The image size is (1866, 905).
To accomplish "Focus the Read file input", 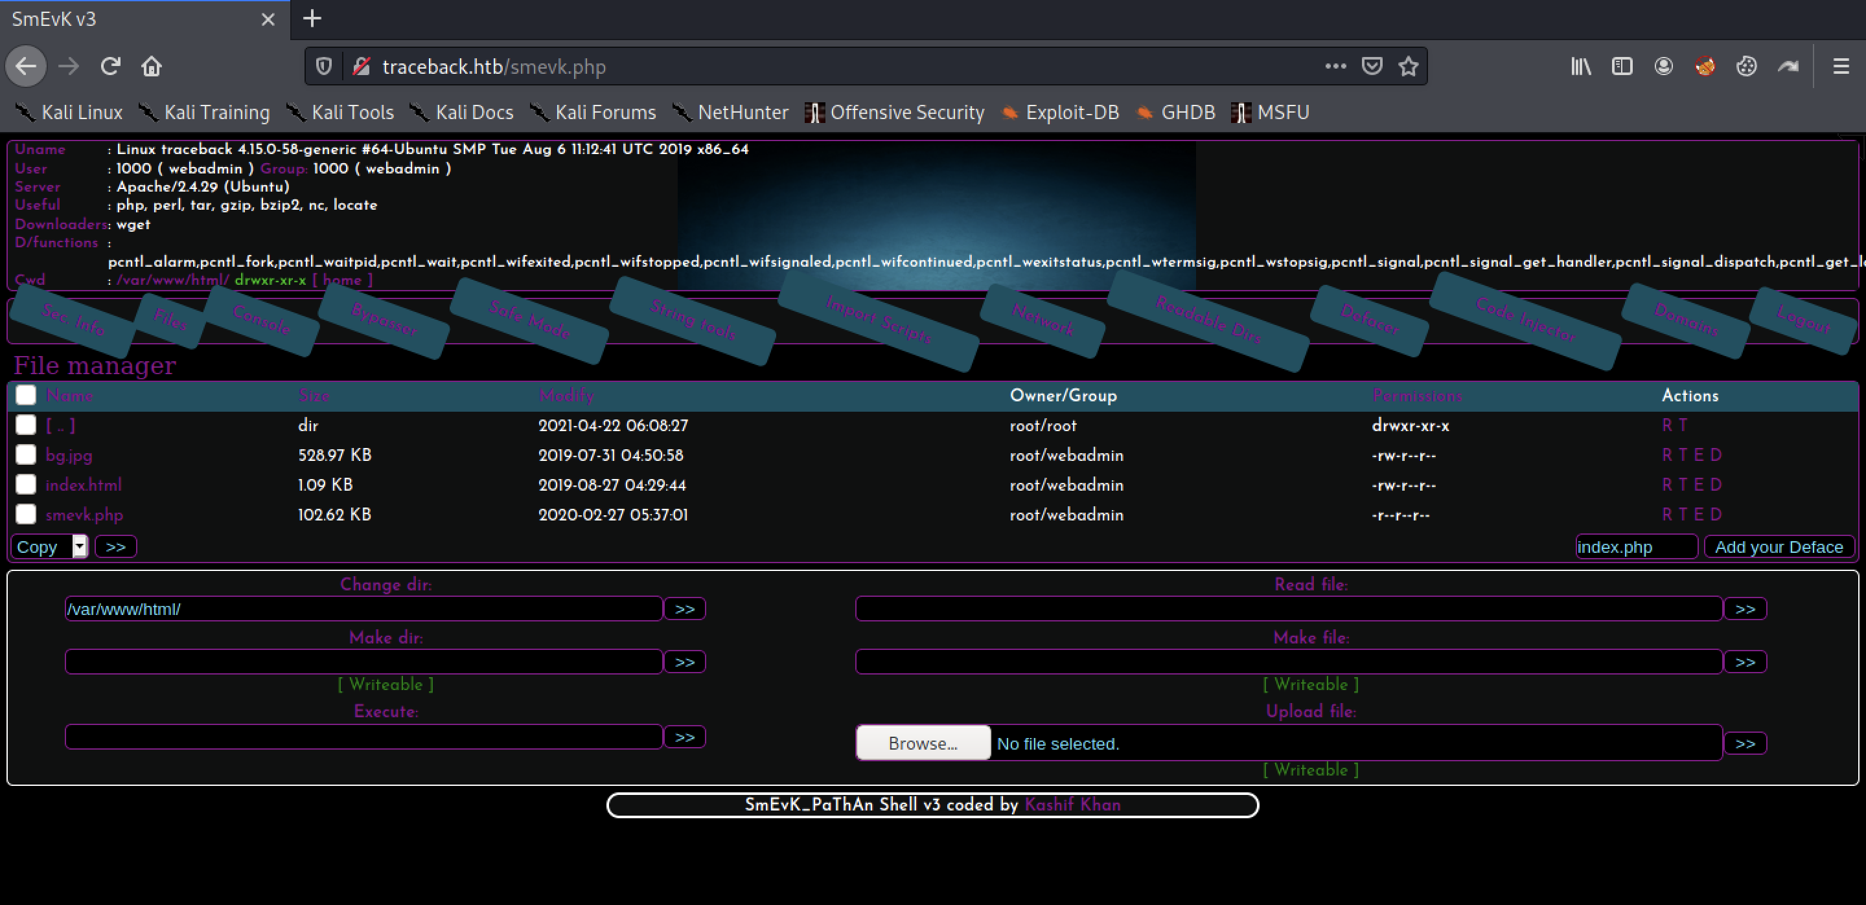I will [1289, 609].
